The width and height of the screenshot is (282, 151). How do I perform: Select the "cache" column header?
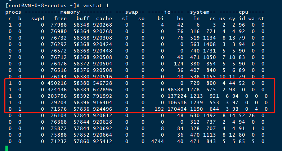104,18
